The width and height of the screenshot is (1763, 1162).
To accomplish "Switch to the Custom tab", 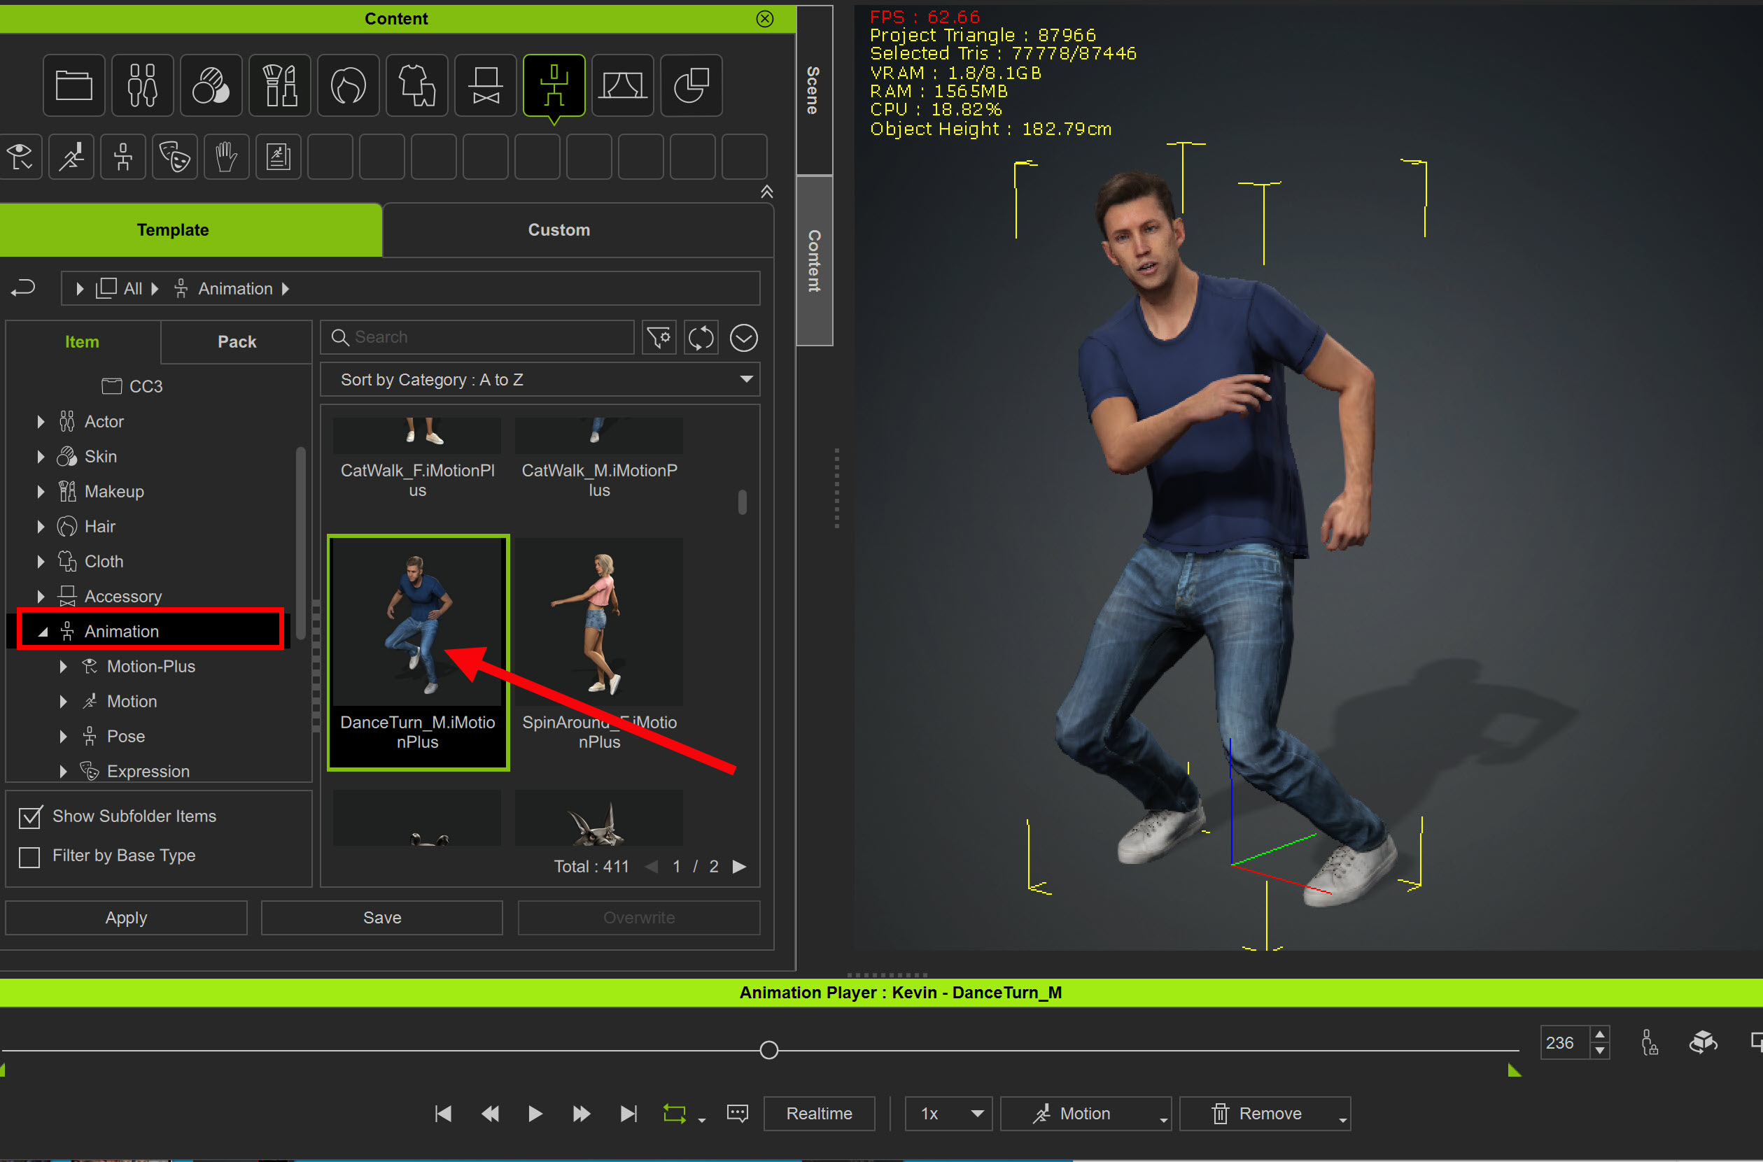I will click(559, 229).
